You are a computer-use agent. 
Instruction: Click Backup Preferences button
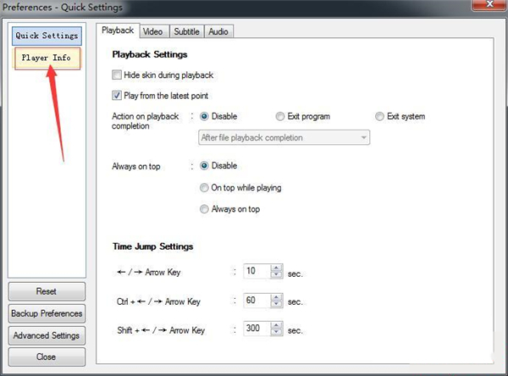coord(47,313)
